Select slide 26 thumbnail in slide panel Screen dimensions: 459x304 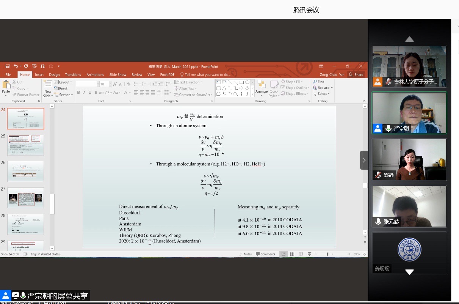coord(25,172)
